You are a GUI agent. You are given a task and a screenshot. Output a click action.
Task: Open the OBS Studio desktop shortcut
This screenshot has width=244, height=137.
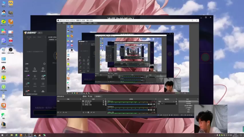pyautogui.click(x=11, y=51)
